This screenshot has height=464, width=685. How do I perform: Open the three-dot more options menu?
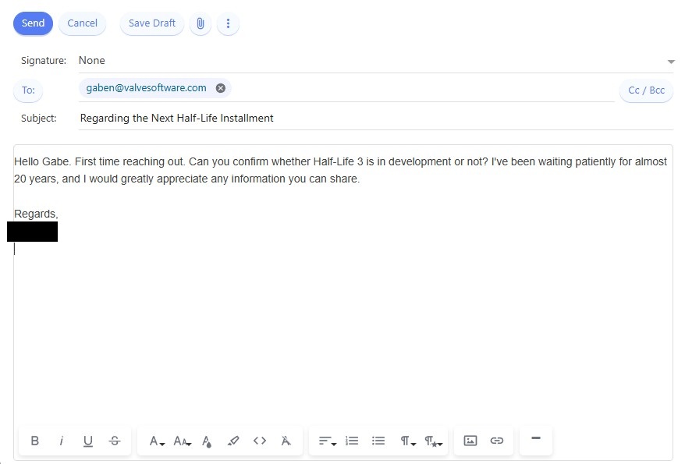(x=228, y=23)
